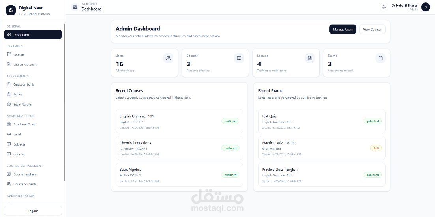This screenshot has width=435, height=217.
Task: Open Lesson Materials in the sidebar
Action: [x=33, y=65]
